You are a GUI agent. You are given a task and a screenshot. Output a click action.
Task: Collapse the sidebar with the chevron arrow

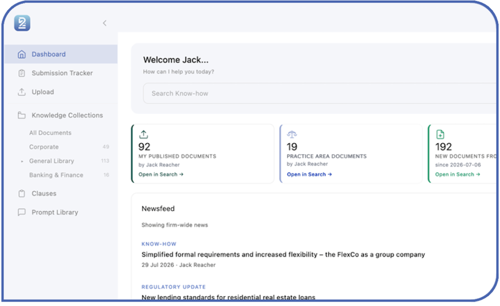coord(104,23)
